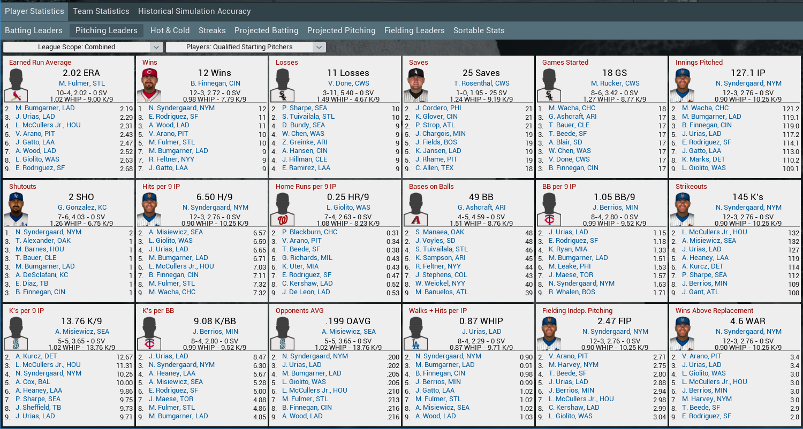Viewport: 803px width, 429px height.
Task: Open Historical Simulation Accuracy tab
Action: 194,11
